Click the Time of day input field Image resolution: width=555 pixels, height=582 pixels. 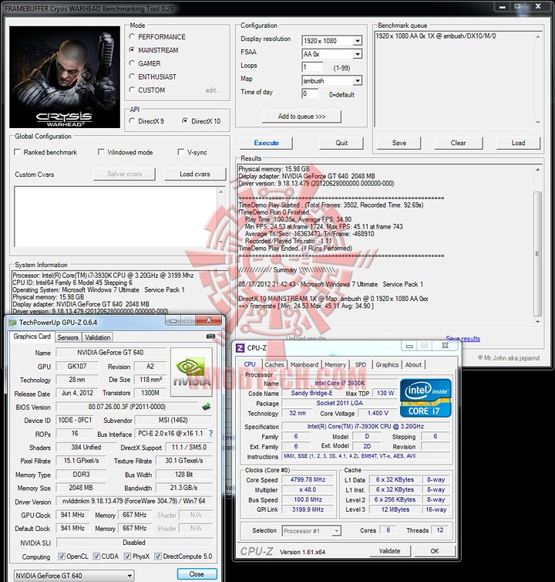coord(310,94)
